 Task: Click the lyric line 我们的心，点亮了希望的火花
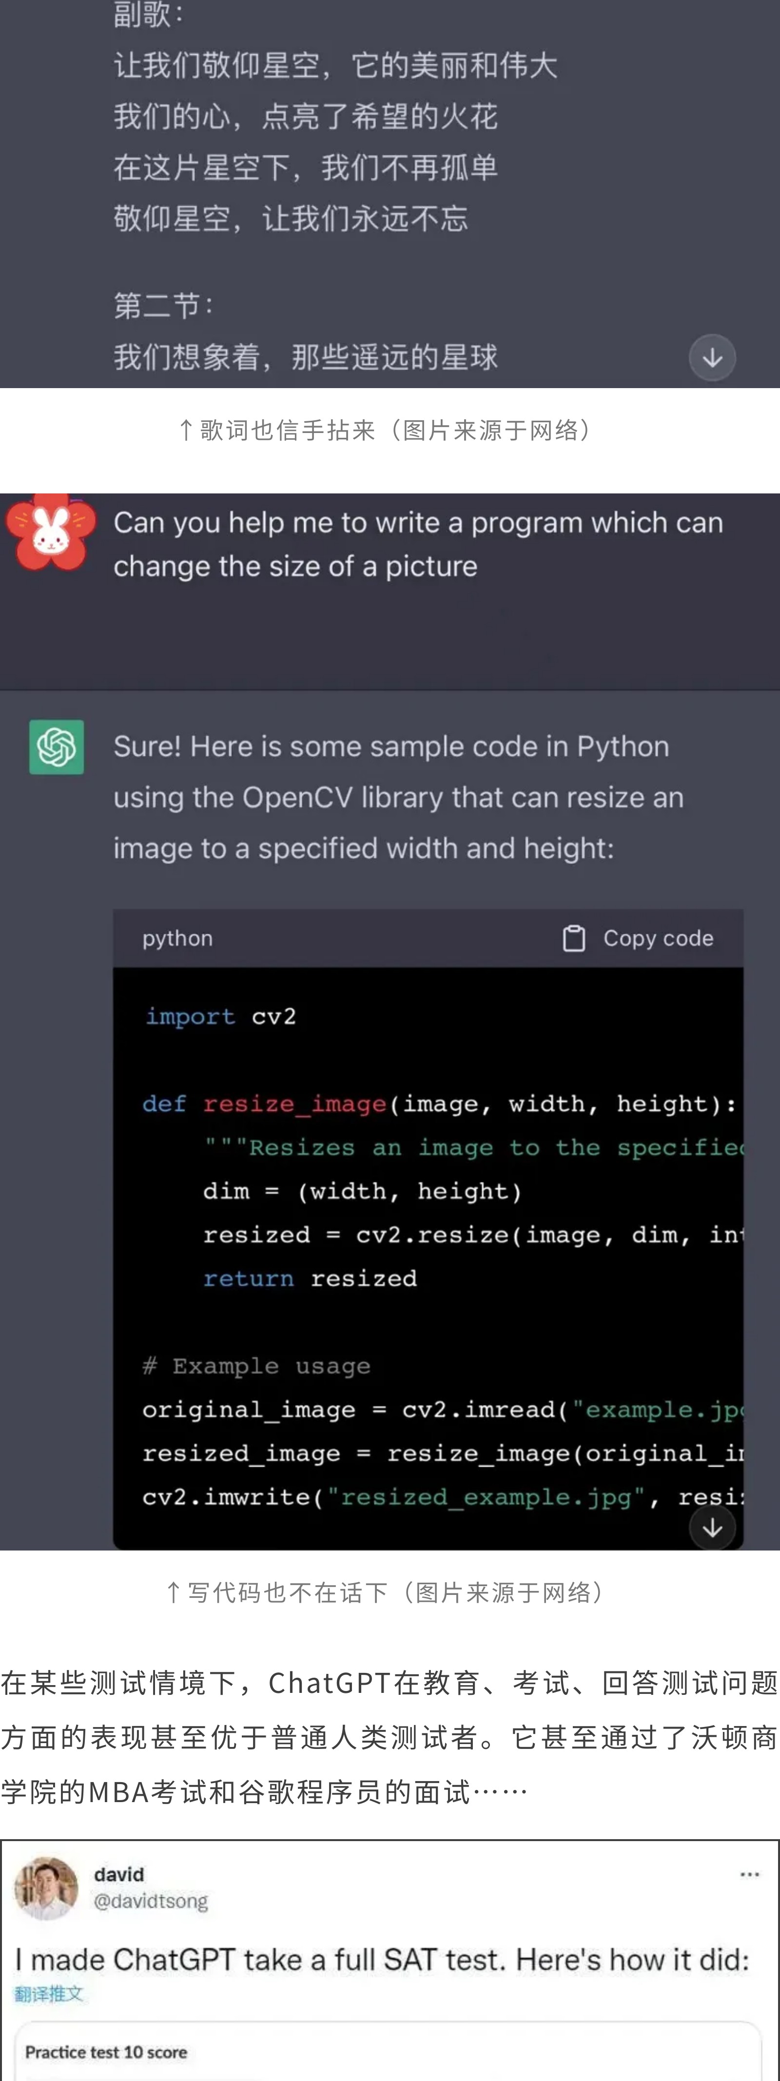coord(306,117)
